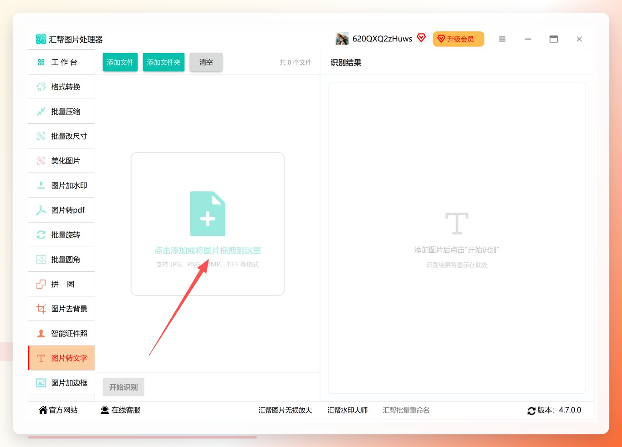Minimize the application window
Image resolution: width=622 pixels, height=447 pixels.
pos(528,39)
